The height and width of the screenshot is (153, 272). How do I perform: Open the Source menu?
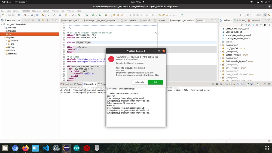click(16, 11)
